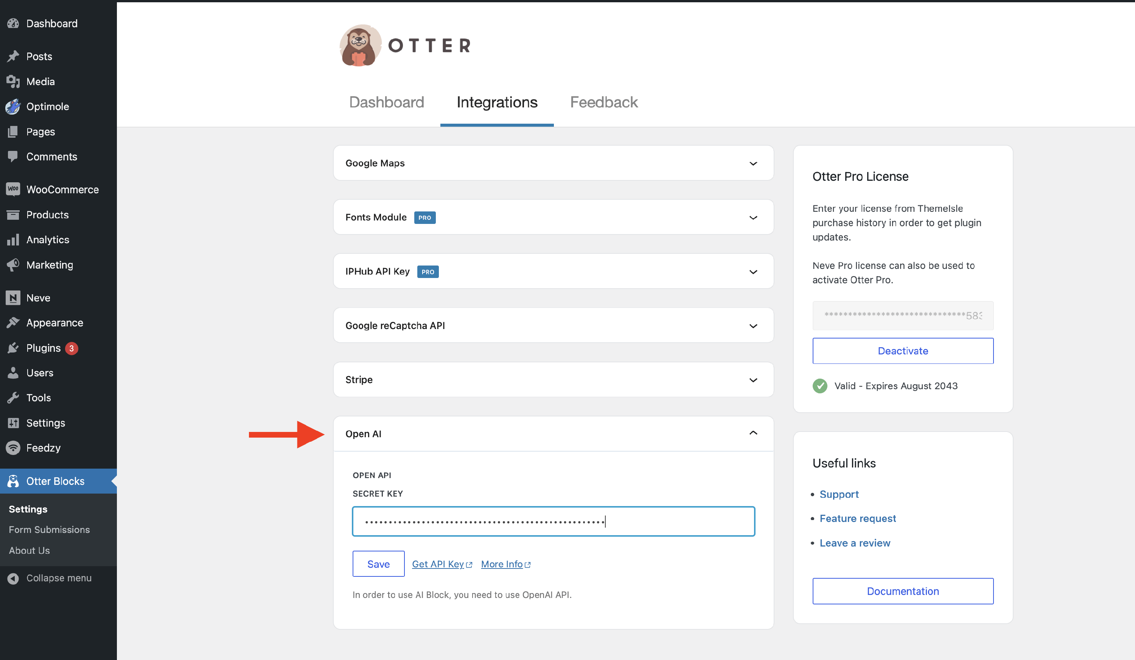Image resolution: width=1135 pixels, height=660 pixels.
Task: Expand the Fonts Module panel
Action: [x=553, y=217]
